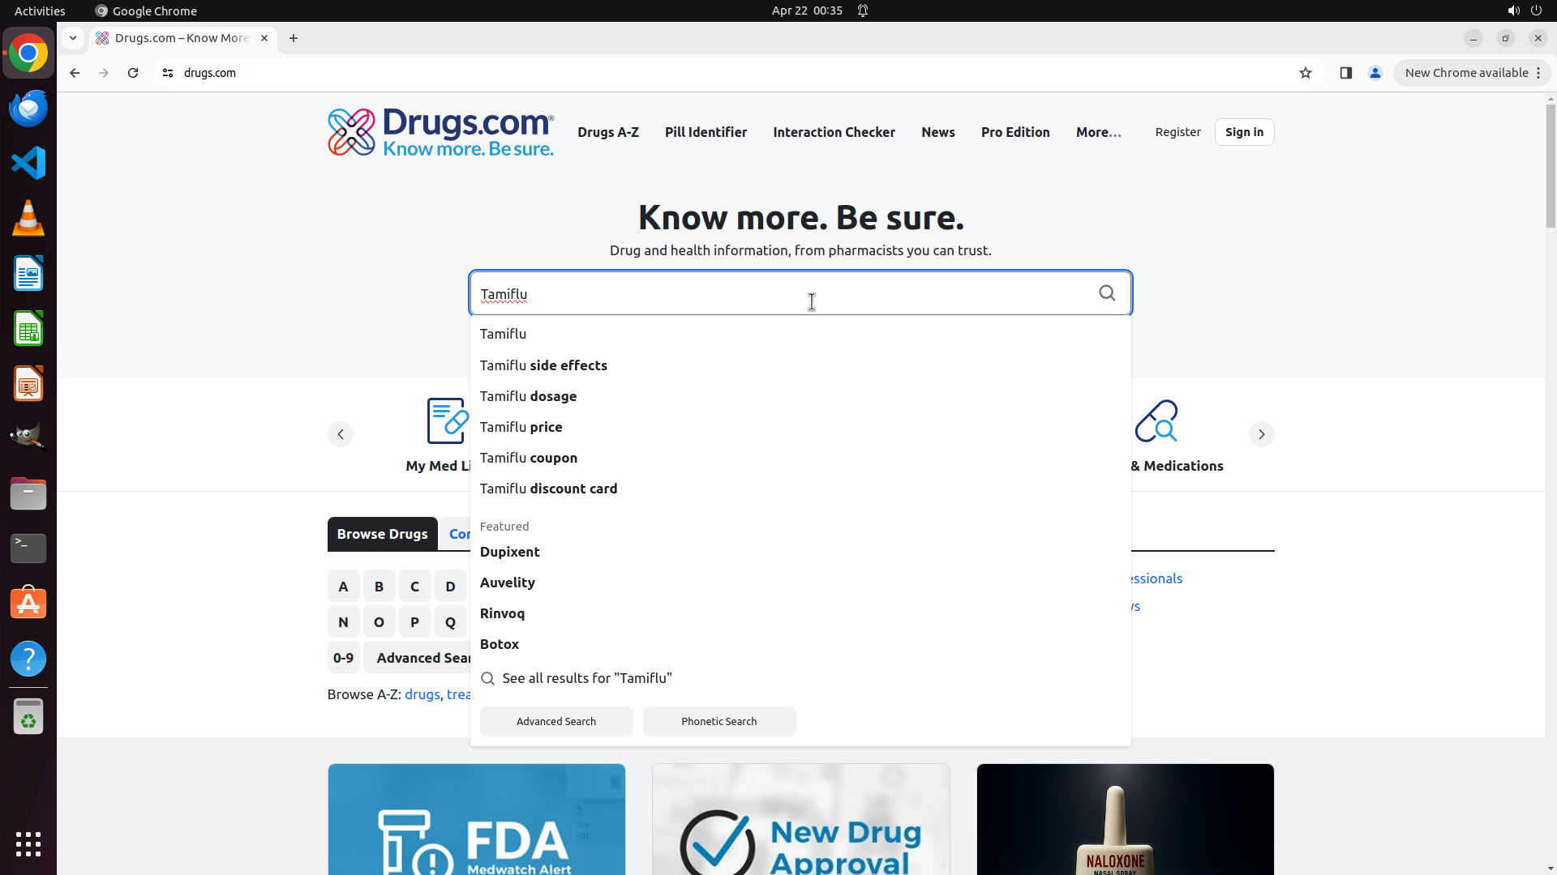Viewport: 1557px width, 875px height.
Task: Open Chrome side panel icon
Action: tap(1346, 73)
